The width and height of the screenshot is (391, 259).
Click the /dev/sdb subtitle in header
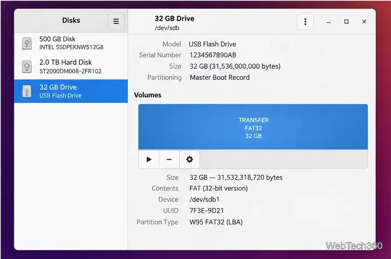[167, 28]
